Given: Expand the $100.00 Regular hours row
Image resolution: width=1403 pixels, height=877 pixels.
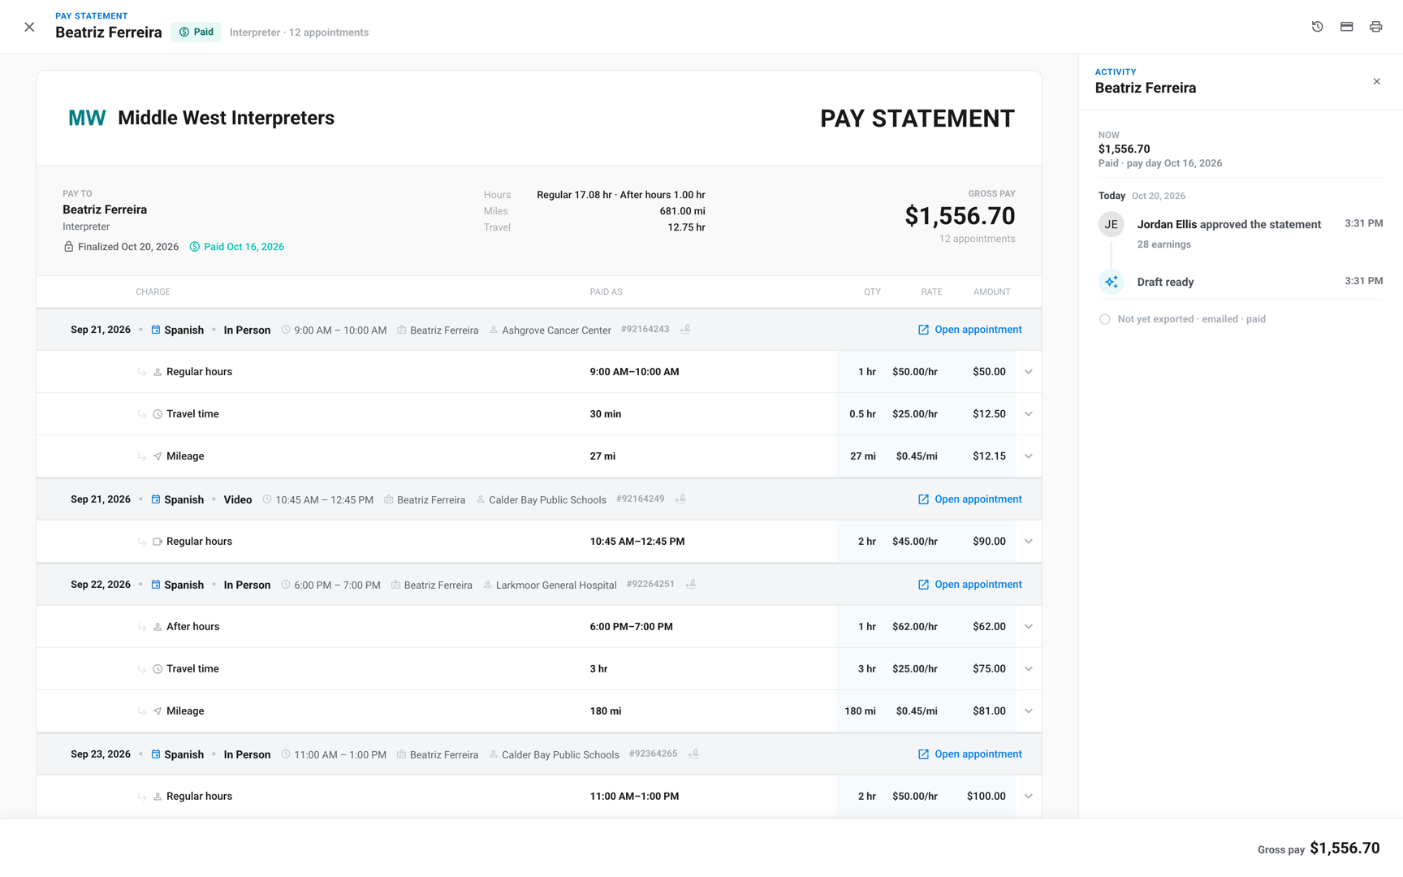Looking at the screenshot, I should 1028,797.
